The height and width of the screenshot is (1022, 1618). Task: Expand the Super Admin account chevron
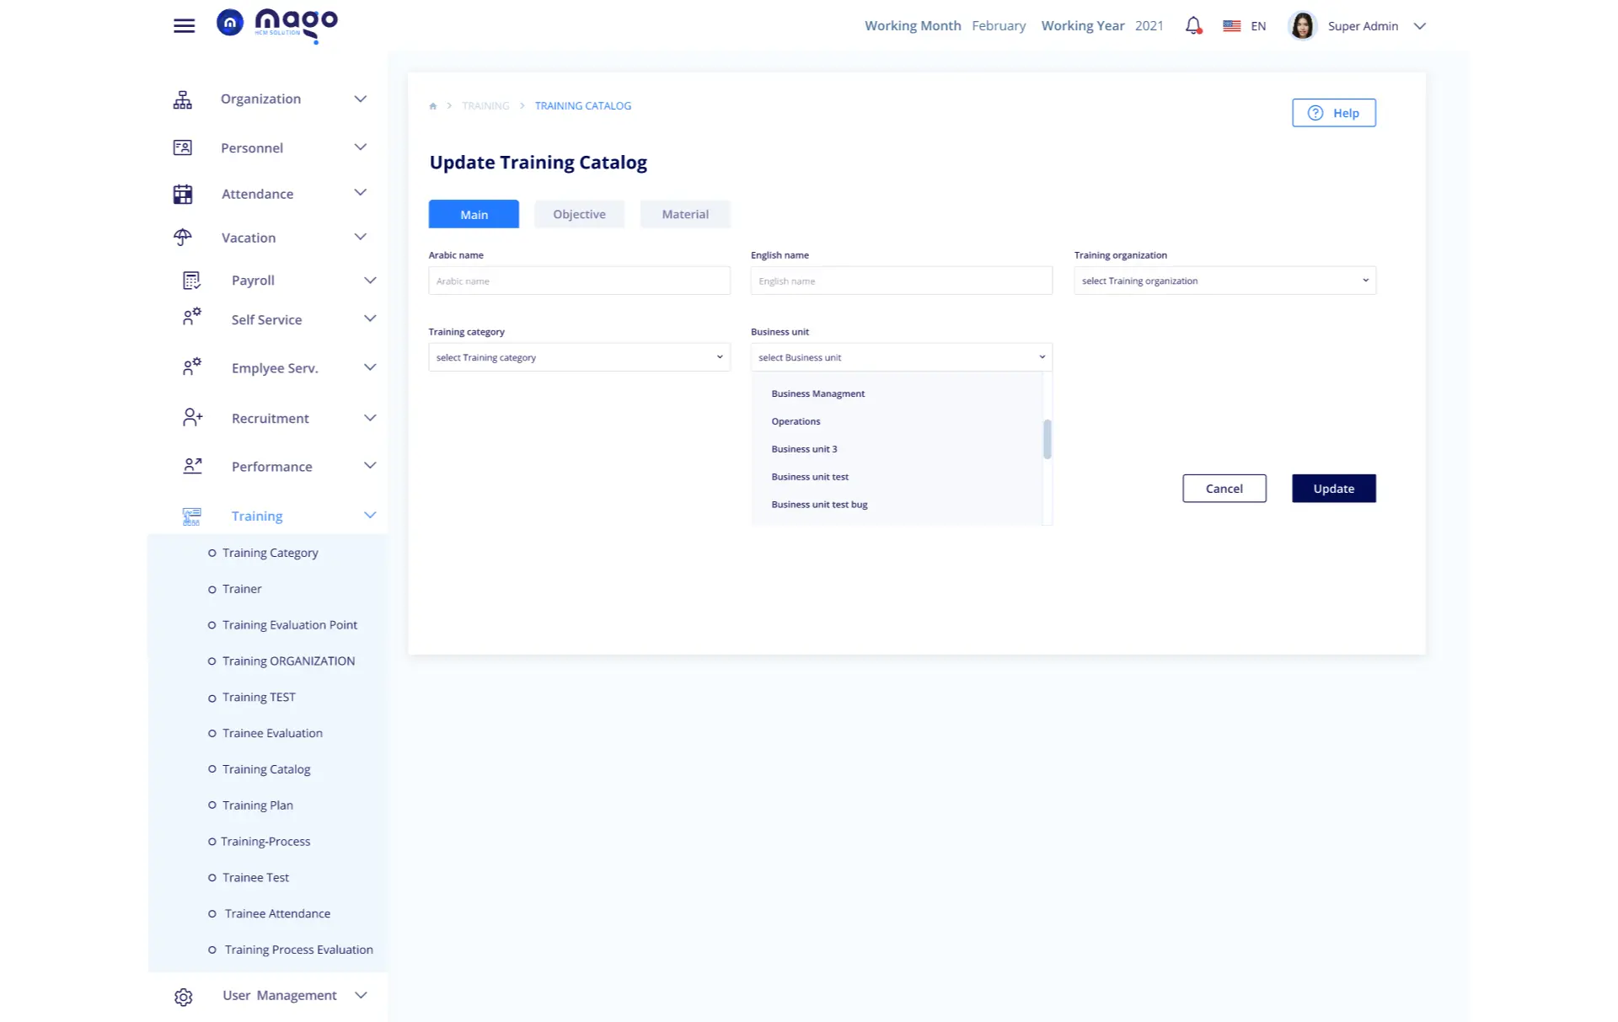pyautogui.click(x=1419, y=26)
